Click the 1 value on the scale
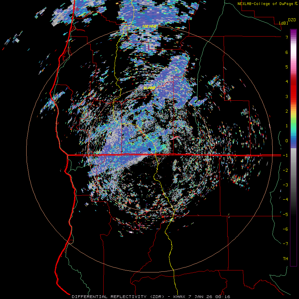299x299 pixels. (x=287, y=126)
